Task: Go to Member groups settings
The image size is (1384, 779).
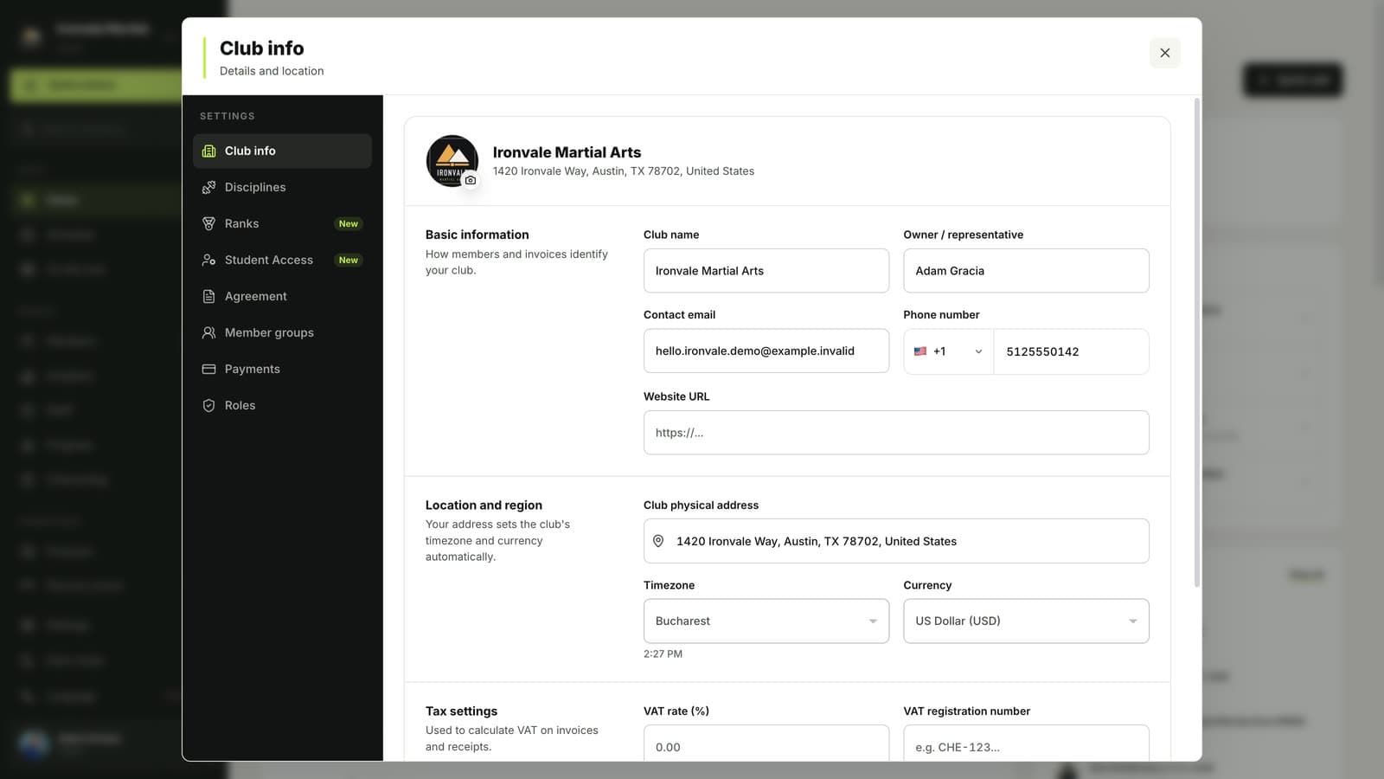Action: [x=282, y=332]
